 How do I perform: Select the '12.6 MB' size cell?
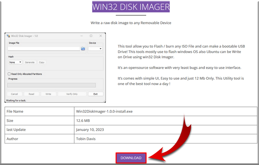click(166, 121)
